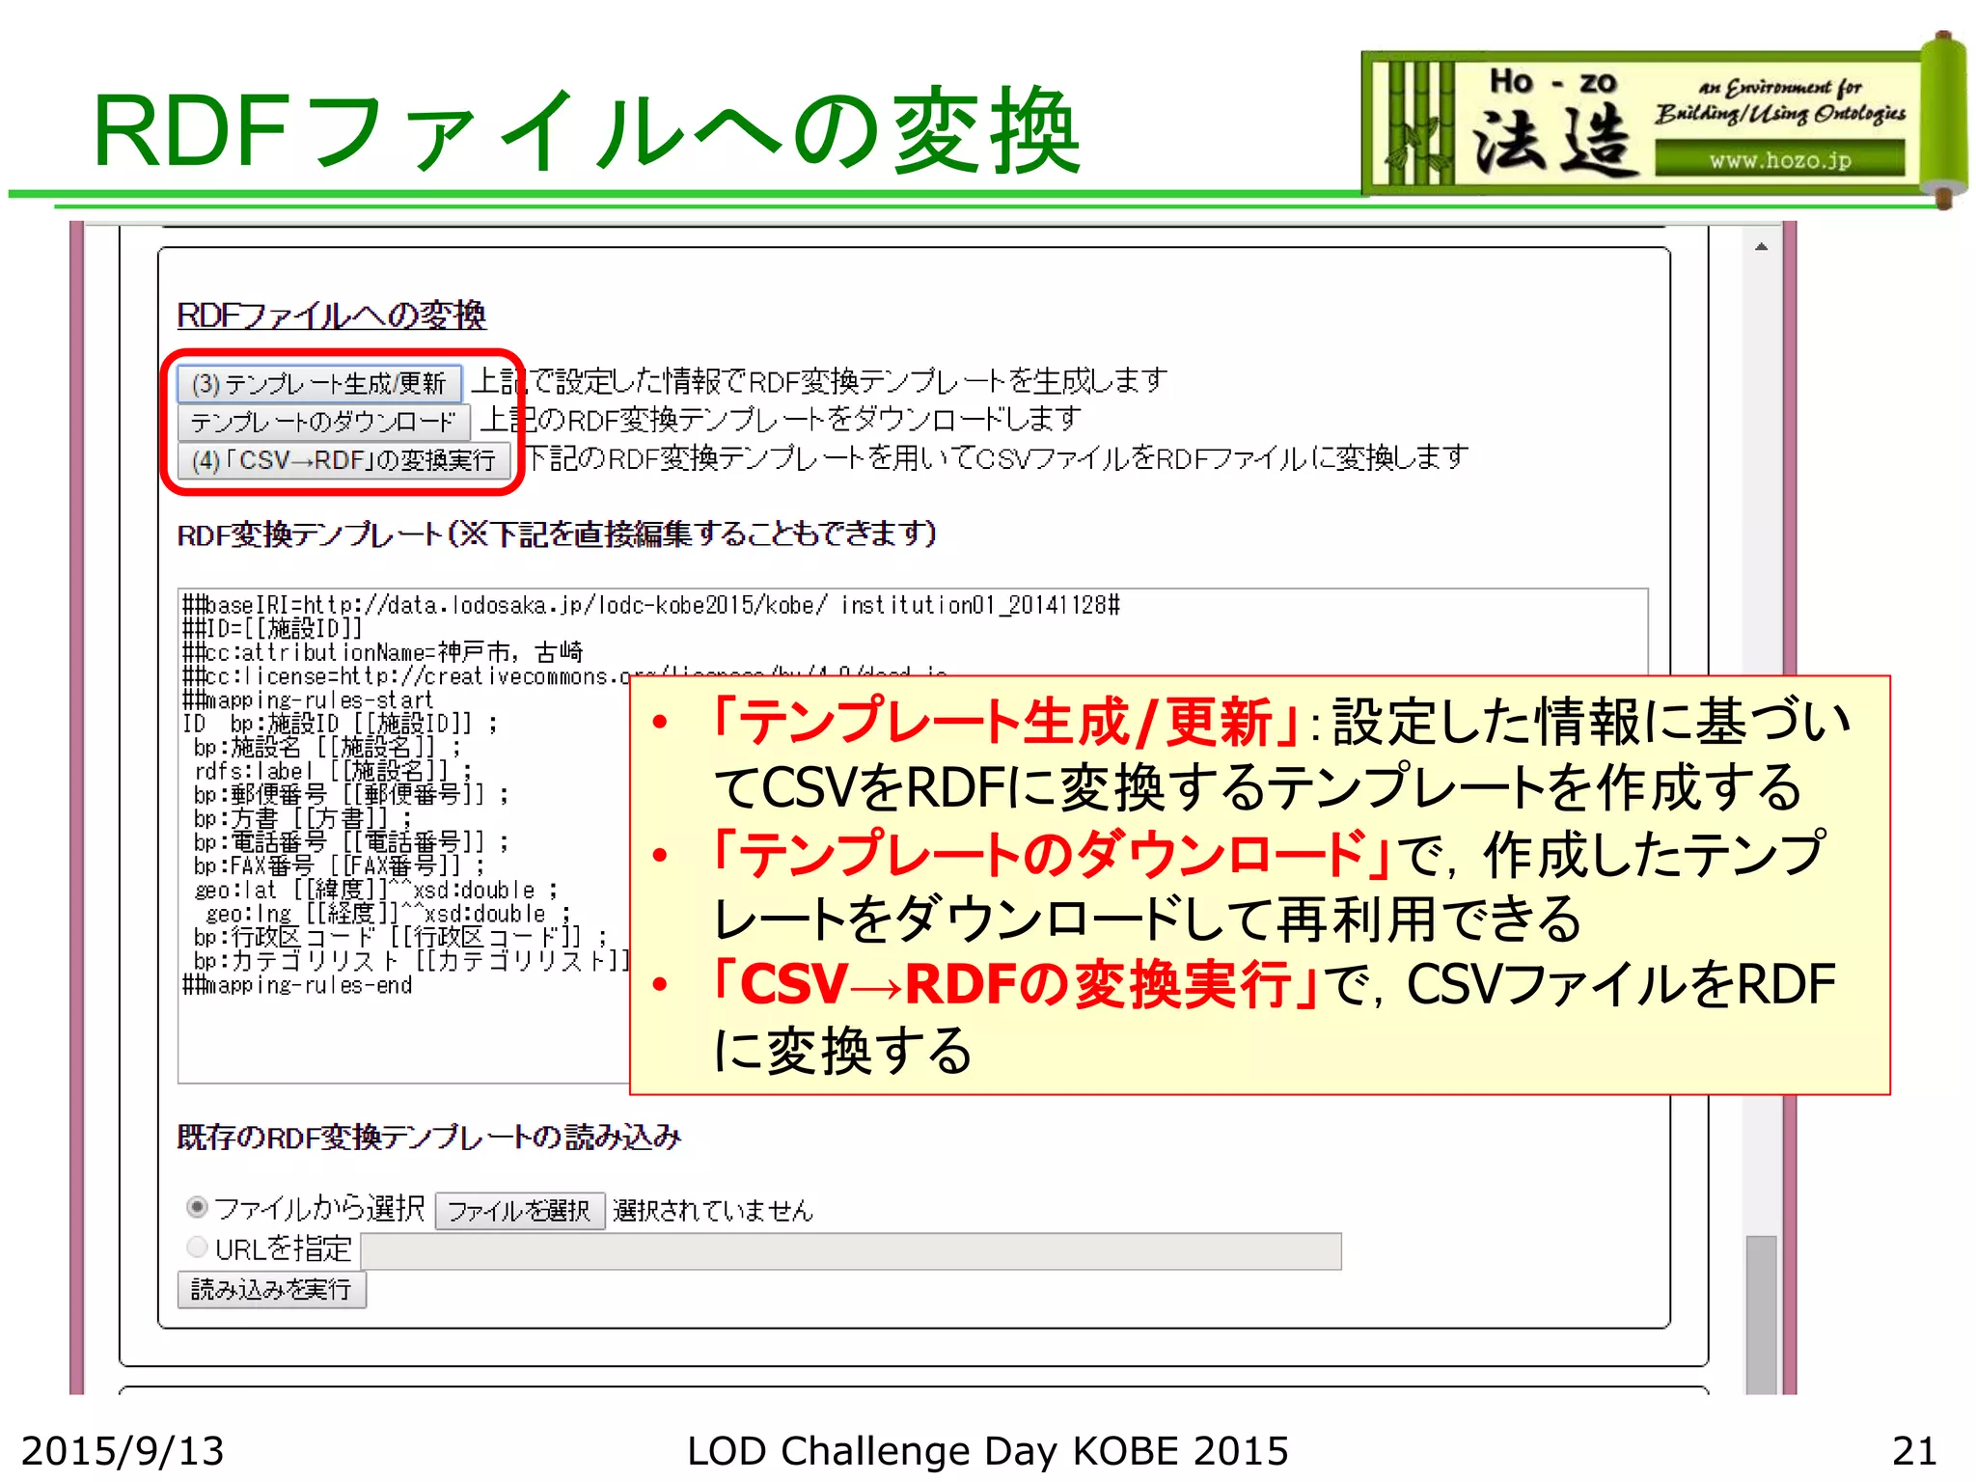Screen dimensions: 1976x1482
Task: Click the ##baseIRI line in template
Action: click(x=651, y=605)
